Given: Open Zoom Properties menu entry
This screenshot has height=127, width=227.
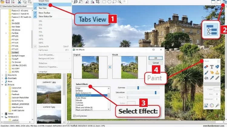Looking at the screenshot, I should click(52, 55).
